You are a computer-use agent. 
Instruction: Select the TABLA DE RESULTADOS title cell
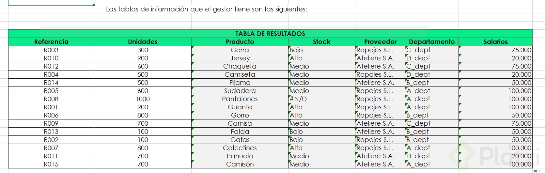click(270, 34)
